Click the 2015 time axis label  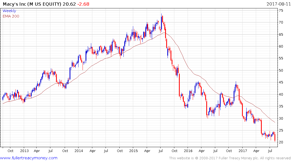click(x=133, y=151)
